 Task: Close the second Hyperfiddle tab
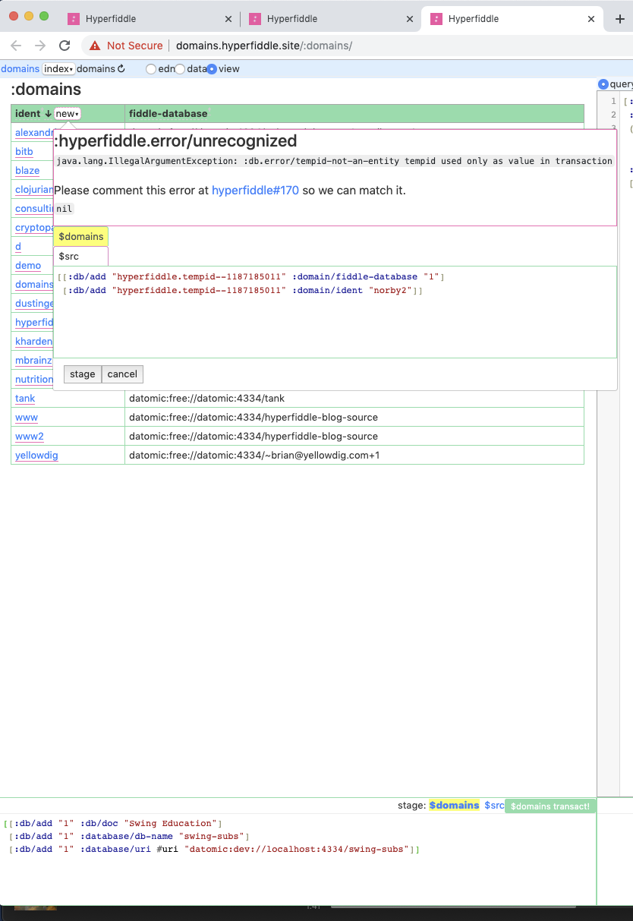click(x=410, y=19)
